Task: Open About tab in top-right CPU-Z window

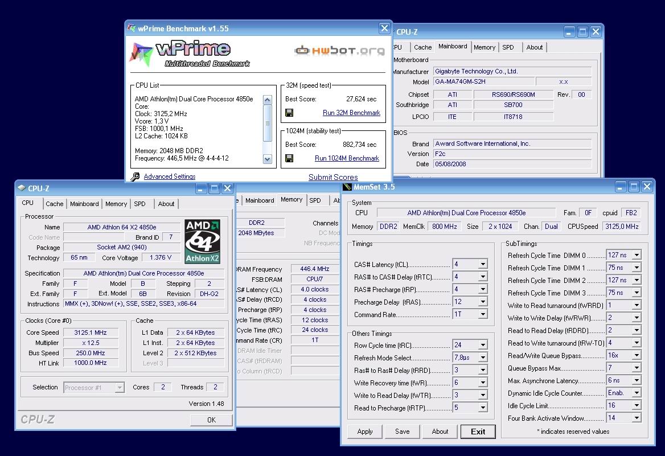Action: point(535,47)
